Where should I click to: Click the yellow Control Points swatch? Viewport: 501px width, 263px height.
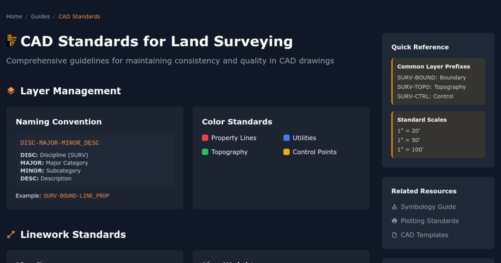click(x=286, y=152)
